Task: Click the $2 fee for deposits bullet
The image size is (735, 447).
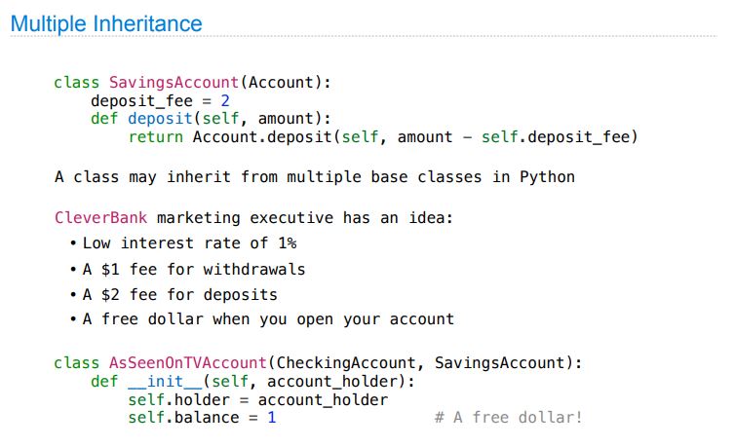Action: [180, 295]
